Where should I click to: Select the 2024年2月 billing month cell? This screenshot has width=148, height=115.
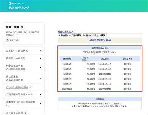click(67, 79)
